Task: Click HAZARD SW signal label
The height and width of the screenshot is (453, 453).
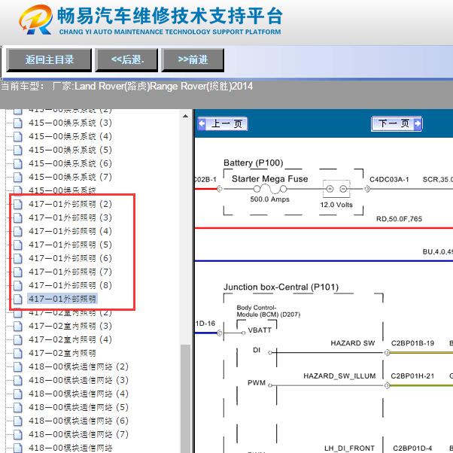Action: pyautogui.click(x=352, y=343)
